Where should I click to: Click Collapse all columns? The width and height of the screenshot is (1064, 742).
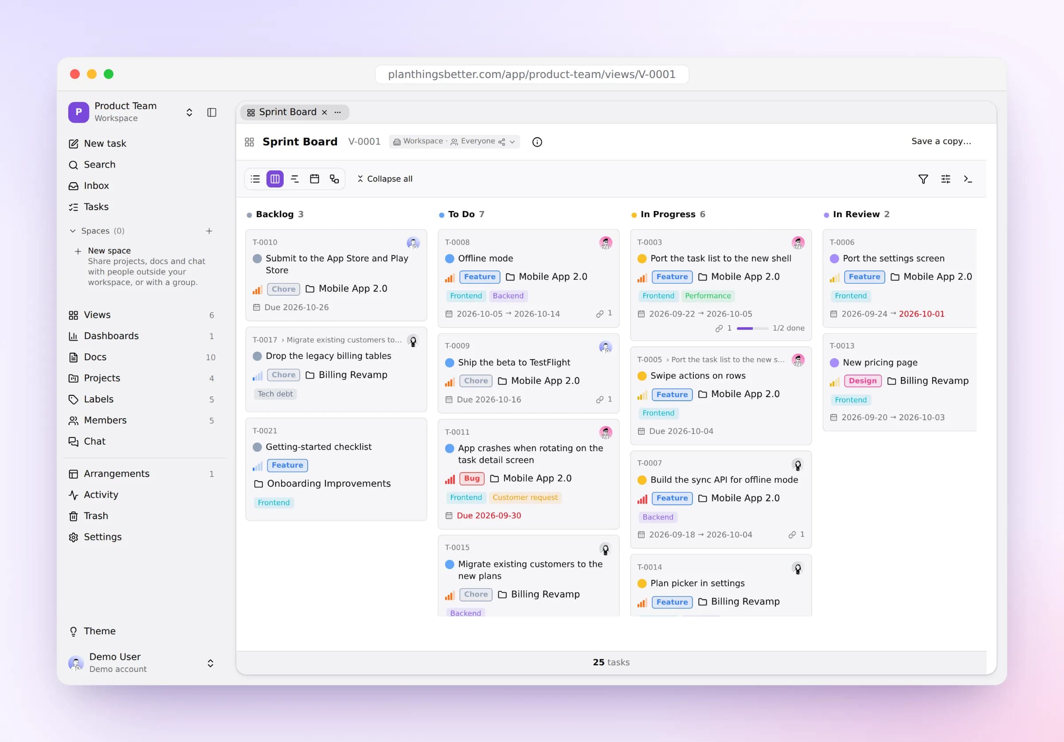tap(385, 179)
